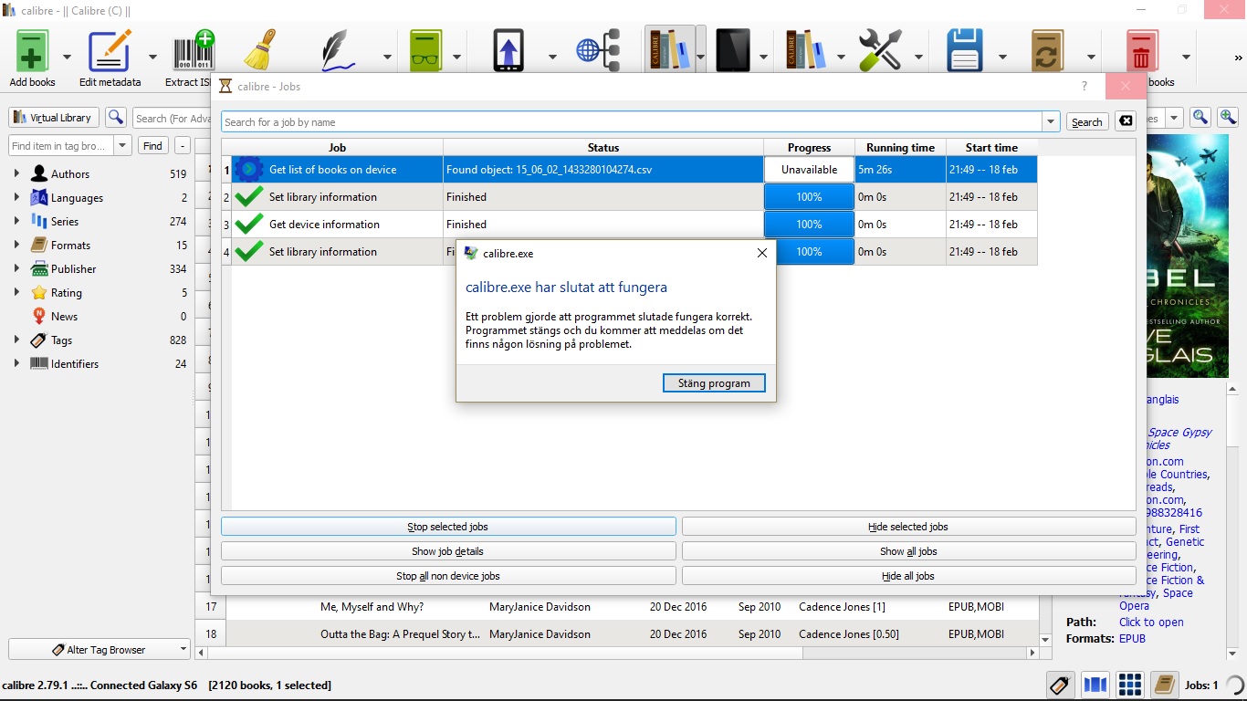The height and width of the screenshot is (701, 1247).
Task: Click the green book with glasses icon
Action: coord(425,51)
